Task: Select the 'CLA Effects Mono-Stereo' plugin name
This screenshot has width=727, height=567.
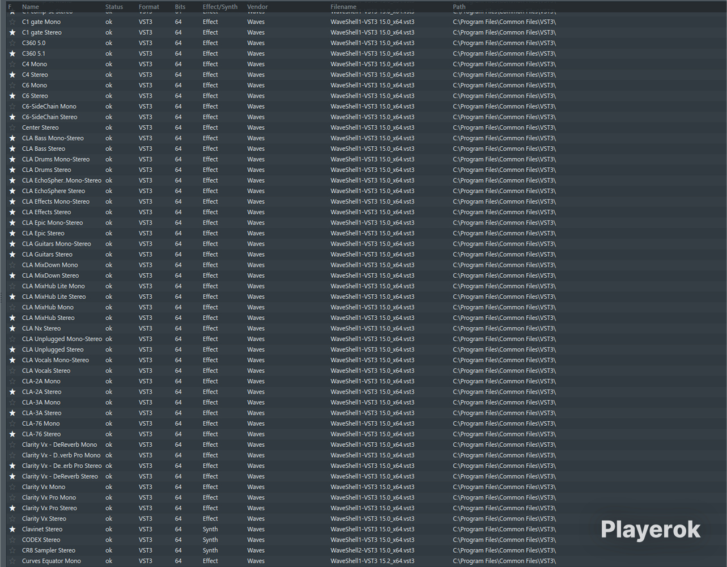Action: click(x=56, y=202)
